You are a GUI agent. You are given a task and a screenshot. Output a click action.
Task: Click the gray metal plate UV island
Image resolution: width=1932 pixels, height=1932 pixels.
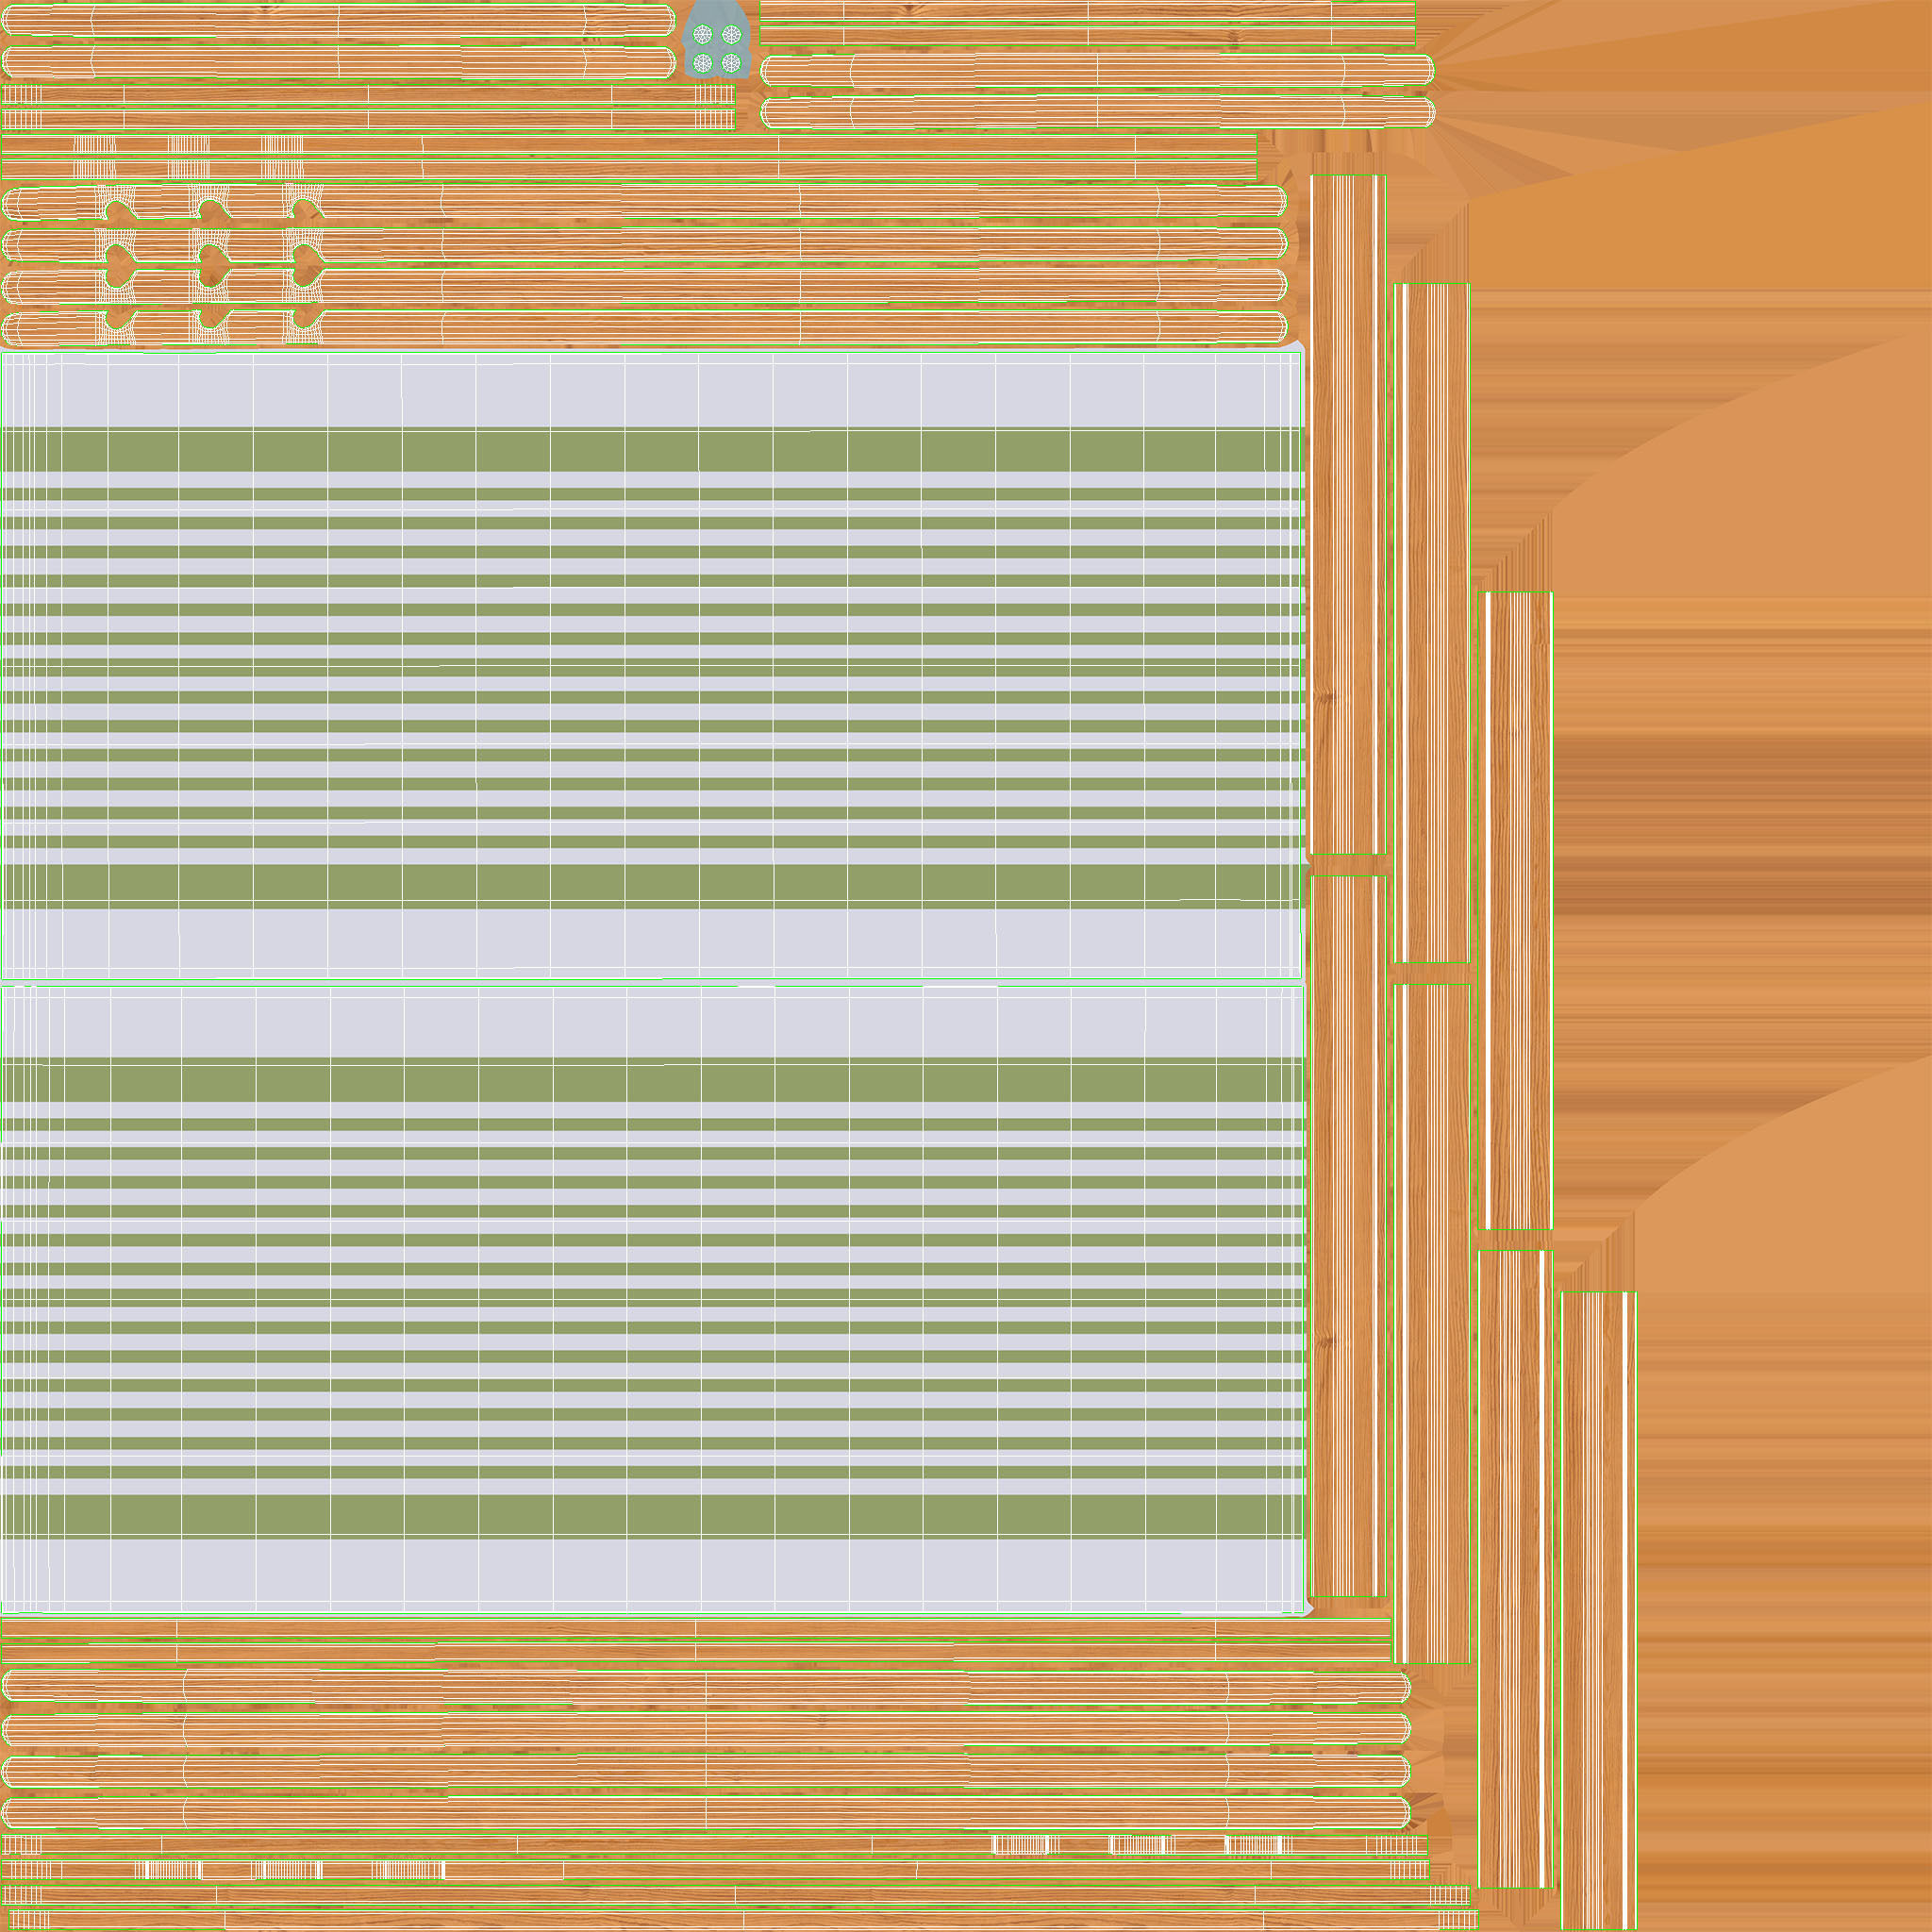pyautogui.click(x=716, y=14)
